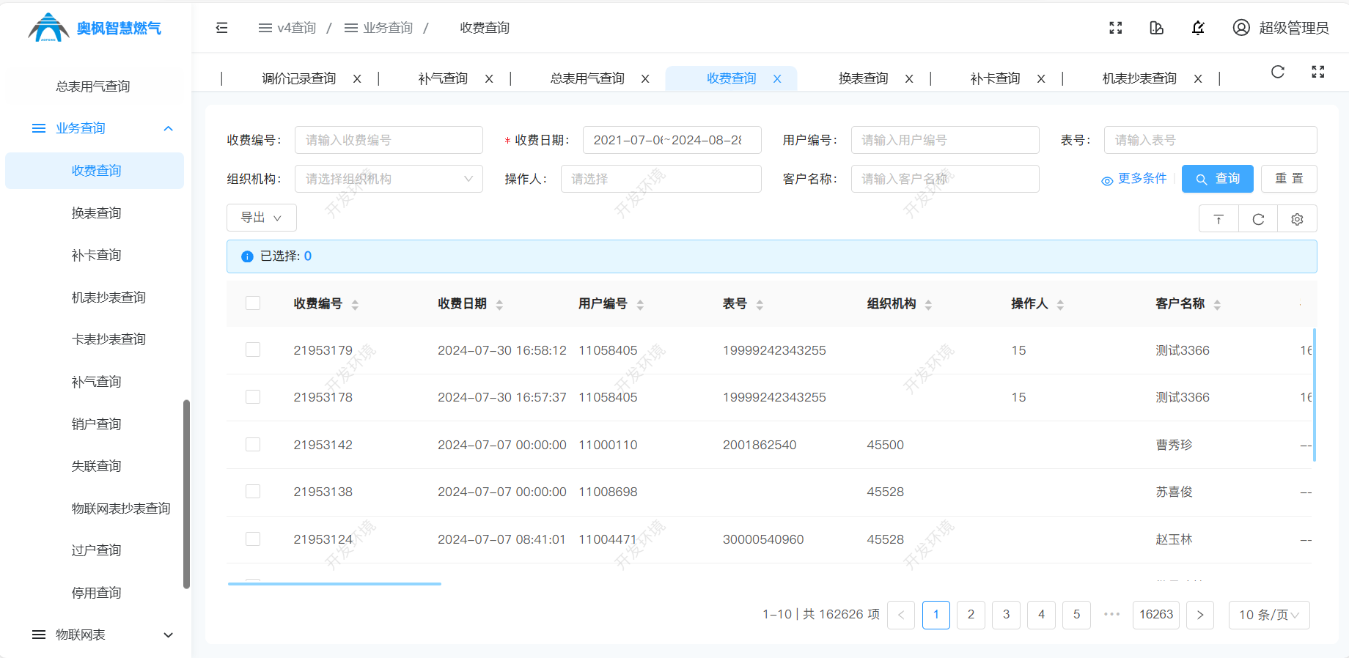1349x658 pixels.
Task: Switch to the 机表抄表查询 tab
Action: pos(1139,78)
